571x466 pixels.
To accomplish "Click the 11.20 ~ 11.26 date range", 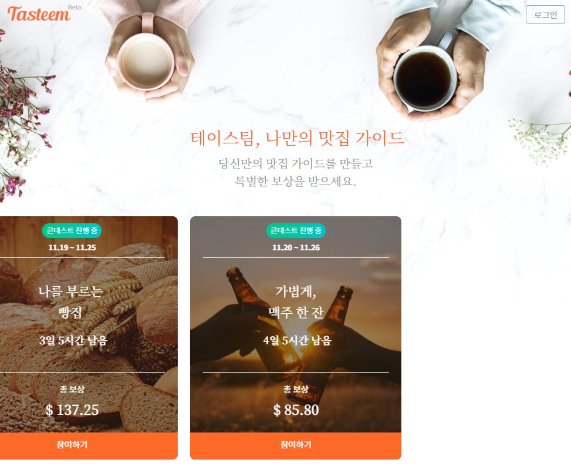I will pyautogui.click(x=296, y=247).
